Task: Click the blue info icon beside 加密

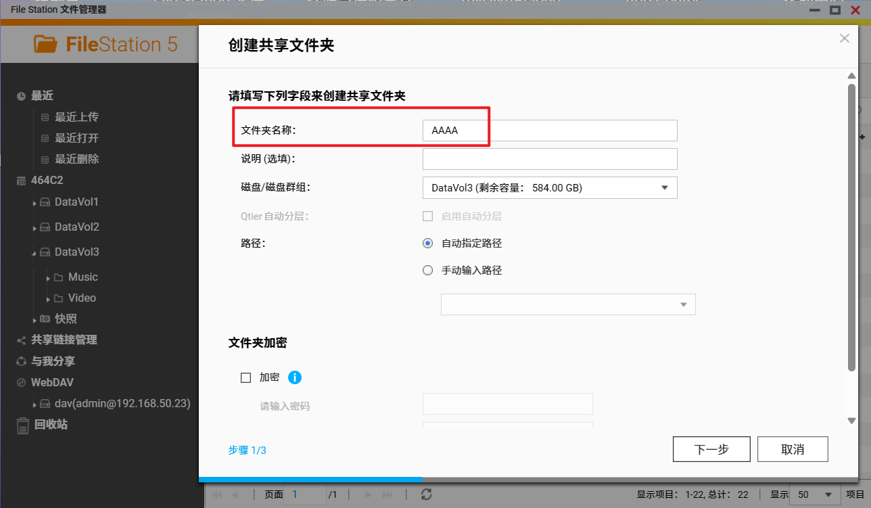Action: click(x=295, y=377)
